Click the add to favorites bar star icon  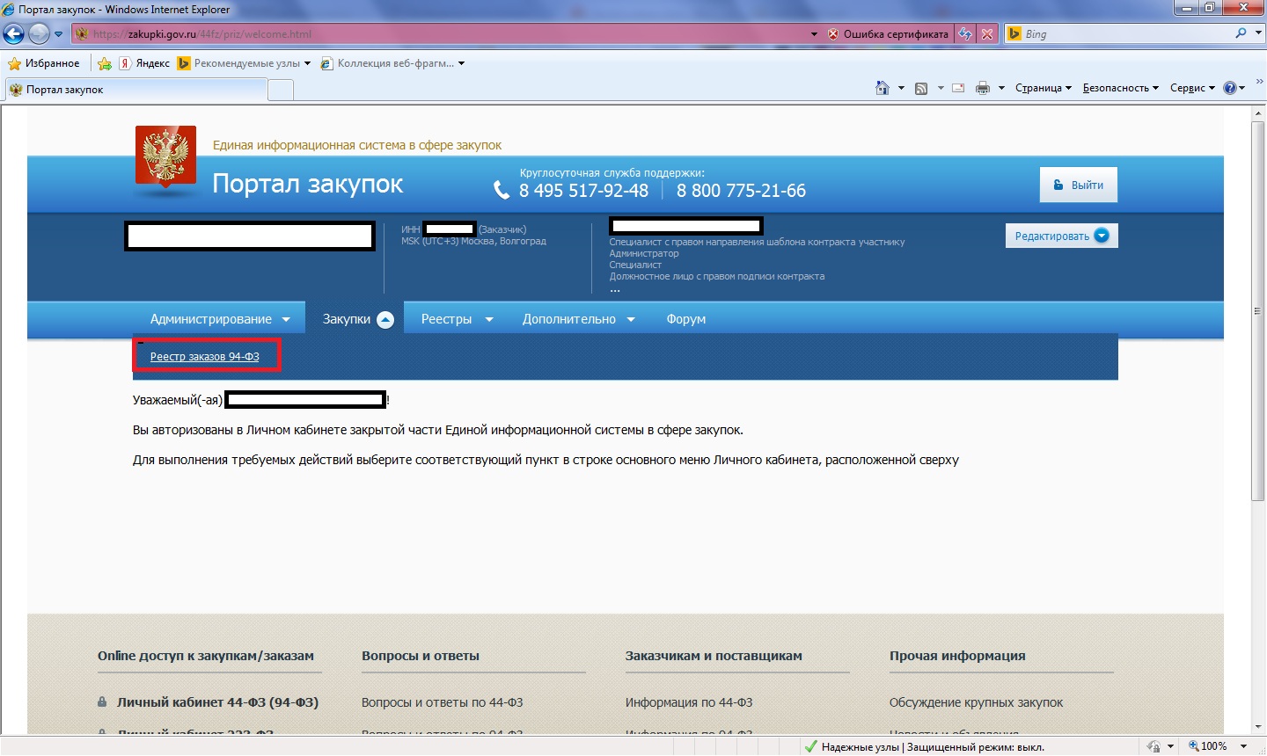point(105,63)
